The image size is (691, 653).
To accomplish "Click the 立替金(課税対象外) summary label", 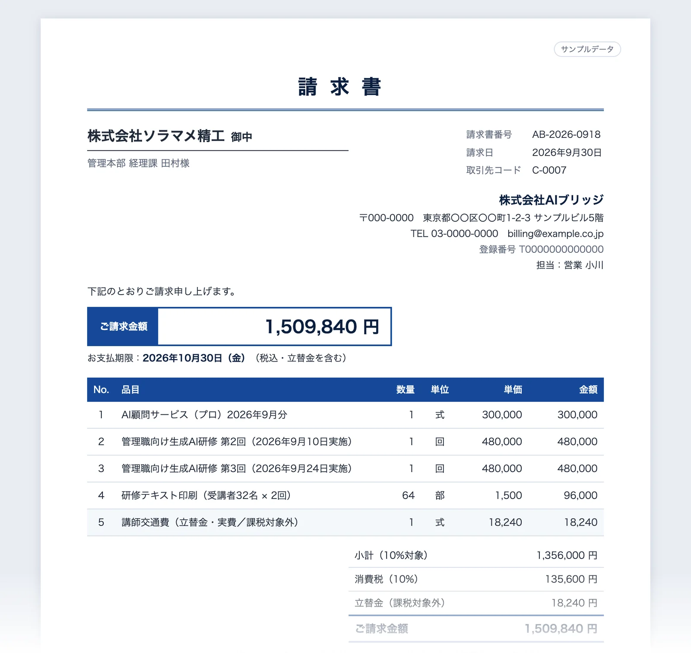I will pyautogui.click(x=399, y=603).
